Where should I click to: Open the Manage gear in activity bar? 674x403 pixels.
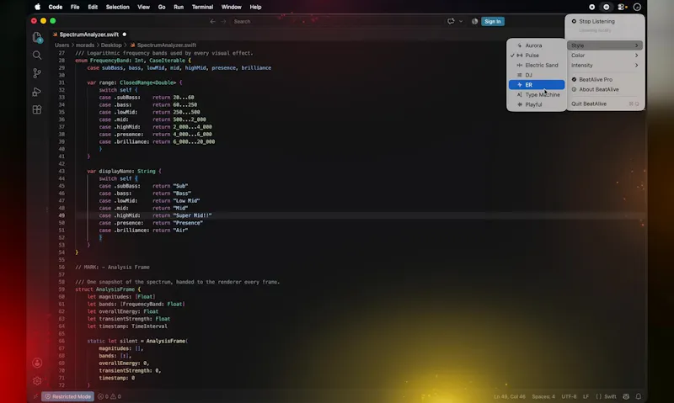[37, 380]
